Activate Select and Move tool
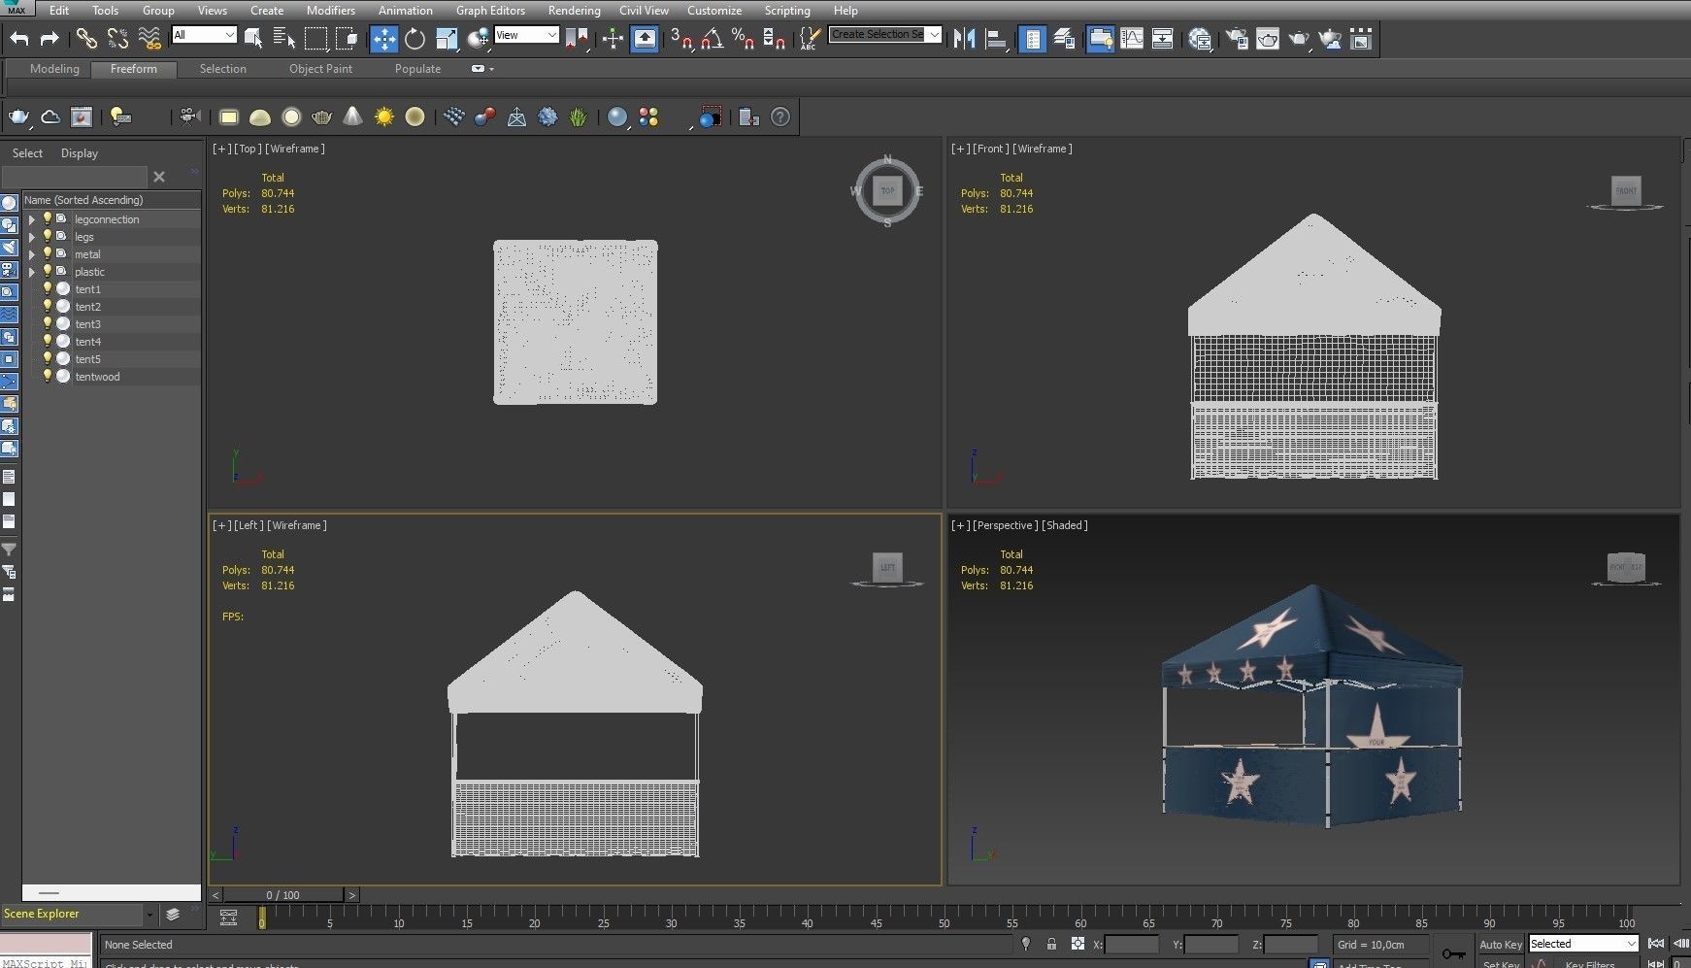This screenshot has height=968, width=1691. coord(384,39)
